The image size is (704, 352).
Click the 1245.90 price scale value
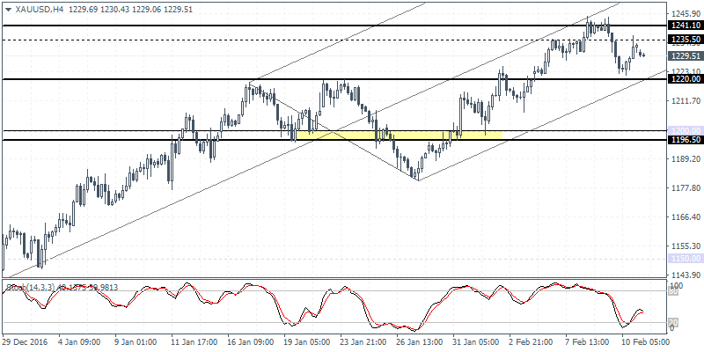coord(684,15)
